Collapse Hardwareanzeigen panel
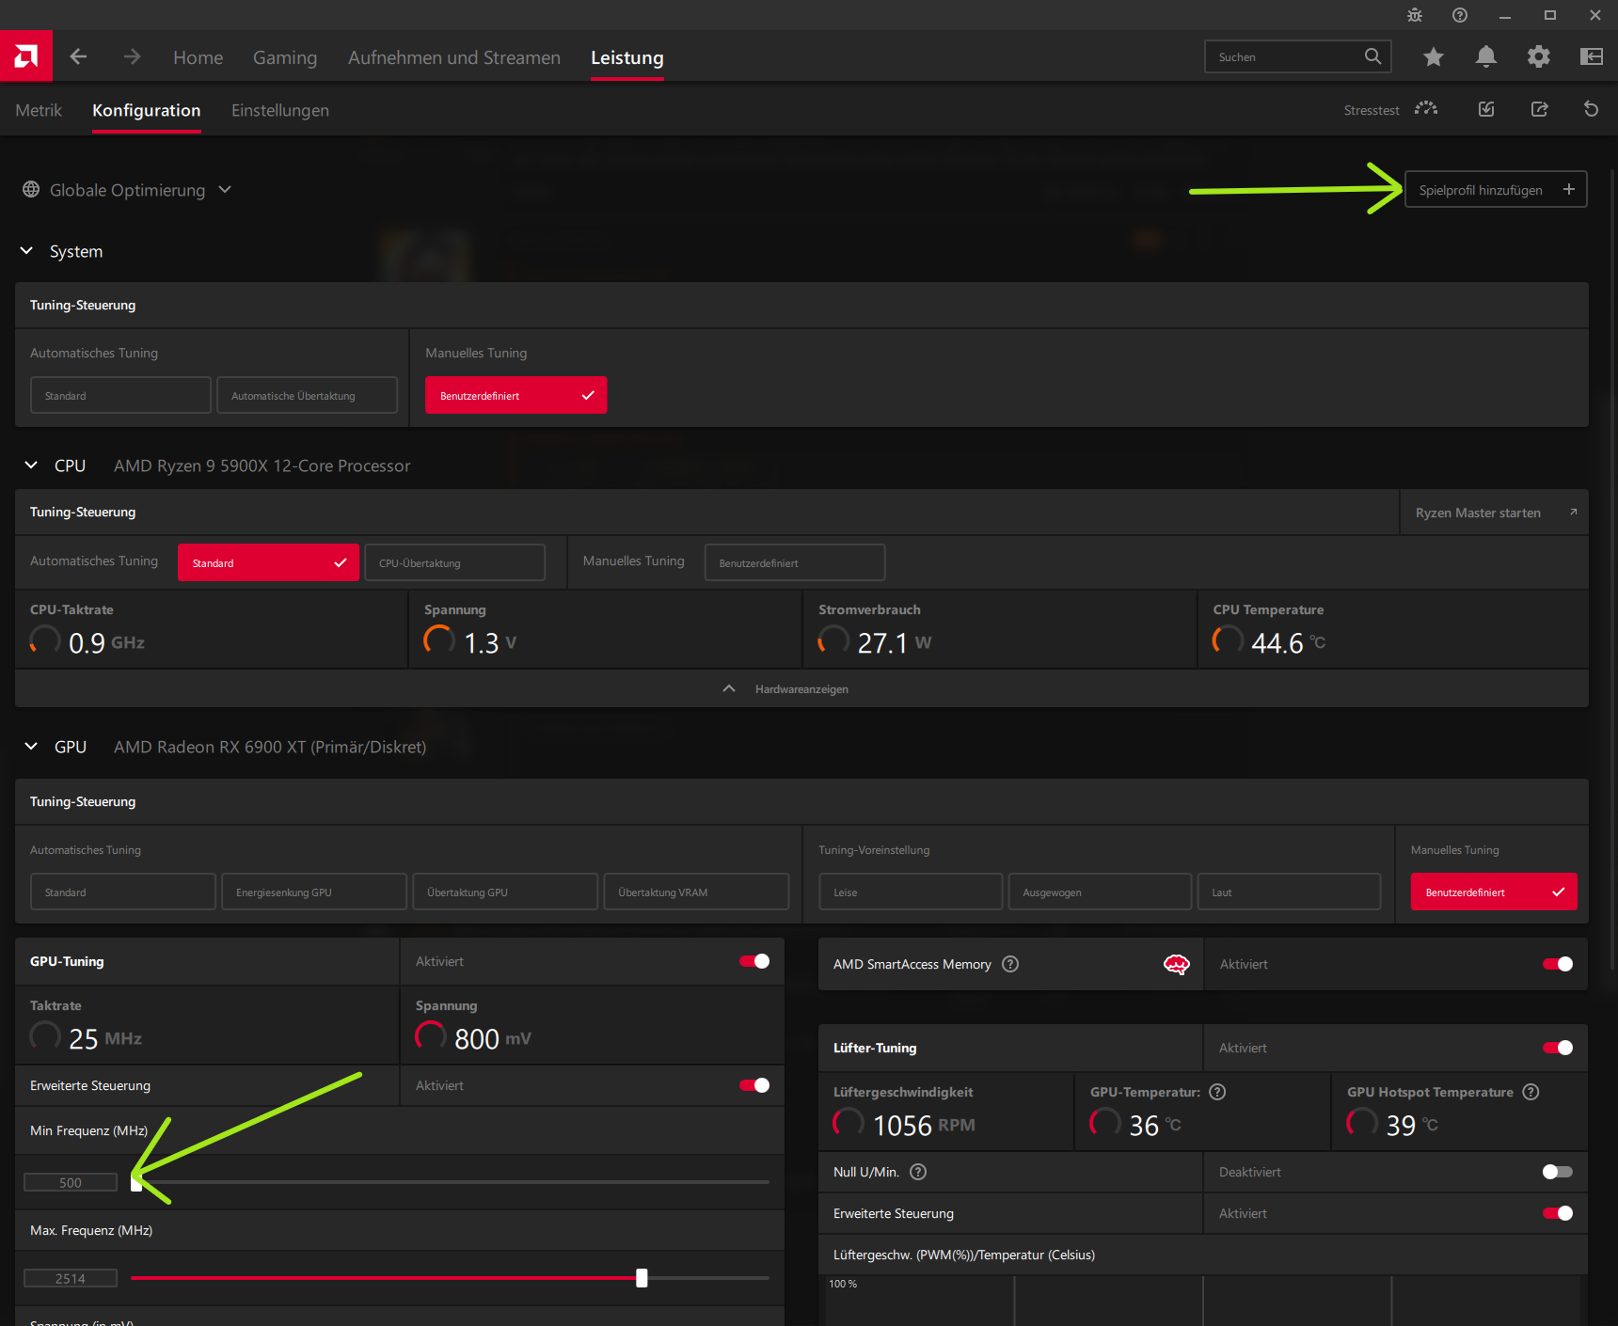The height and width of the screenshot is (1326, 1618). tap(729, 688)
